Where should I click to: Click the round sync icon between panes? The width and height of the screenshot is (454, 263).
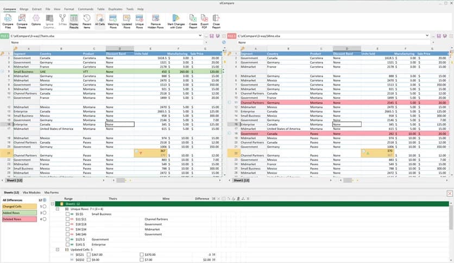coord(224,42)
